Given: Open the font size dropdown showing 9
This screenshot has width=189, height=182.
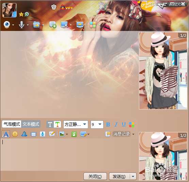Looking at the screenshot, I should 97,124.
